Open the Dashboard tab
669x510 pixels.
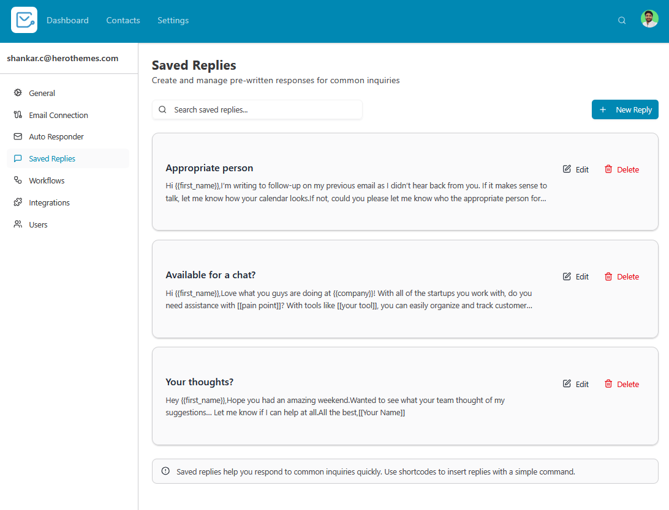67,20
